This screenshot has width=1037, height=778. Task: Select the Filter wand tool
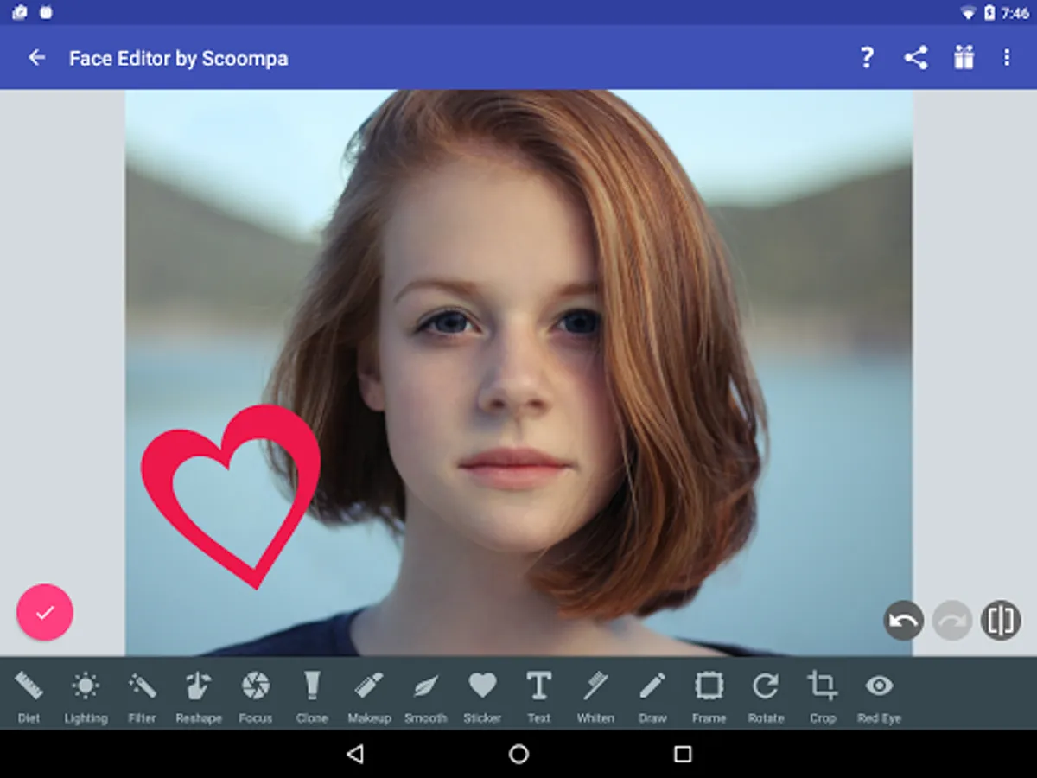(142, 696)
